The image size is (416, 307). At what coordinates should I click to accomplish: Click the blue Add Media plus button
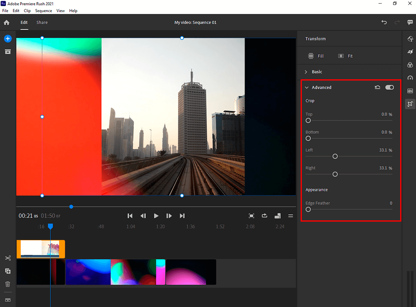click(8, 39)
